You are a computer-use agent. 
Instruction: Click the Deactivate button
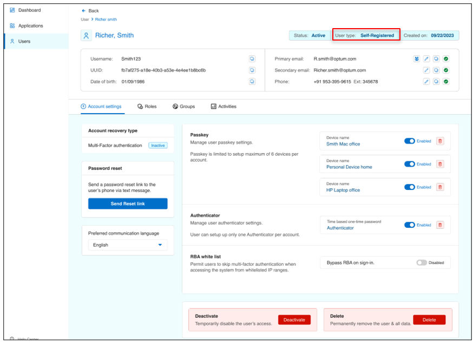click(x=294, y=320)
